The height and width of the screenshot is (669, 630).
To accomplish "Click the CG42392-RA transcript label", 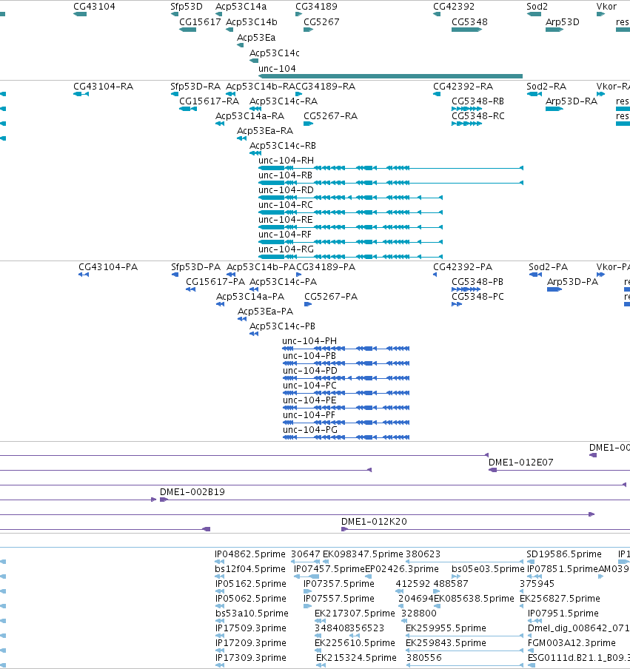I will pyautogui.click(x=463, y=86).
